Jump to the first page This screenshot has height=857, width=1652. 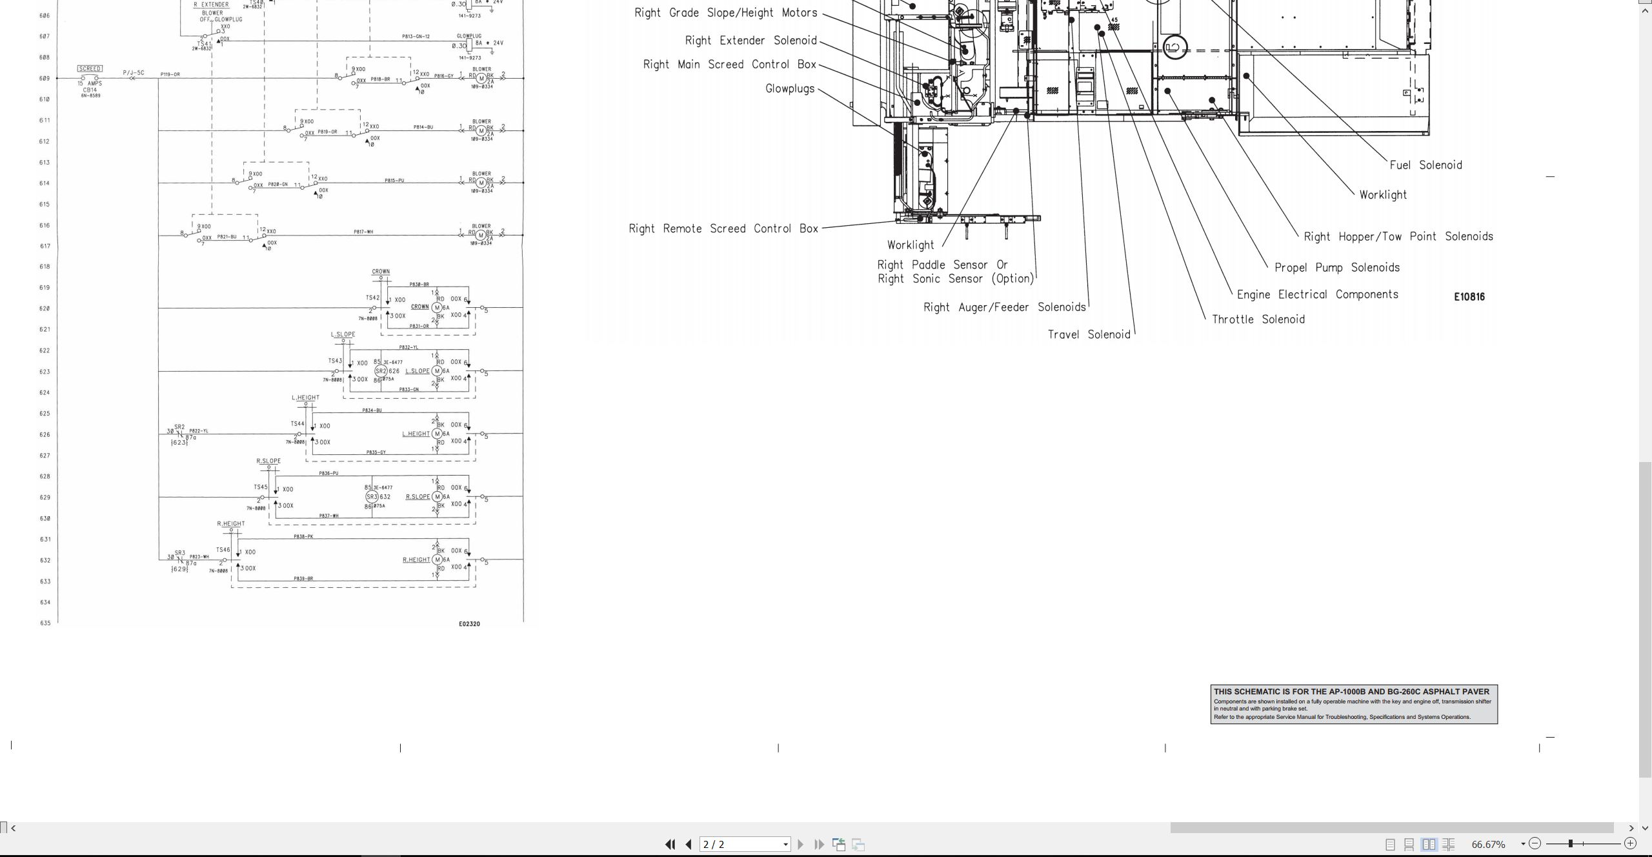[670, 844]
